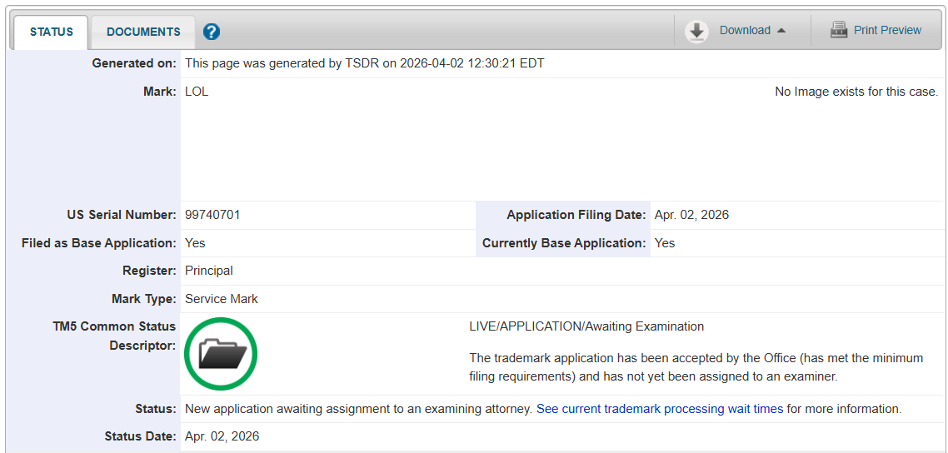Open current trademark processing wait times link
Screen dimensions: 948x453
click(x=660, y=409)
